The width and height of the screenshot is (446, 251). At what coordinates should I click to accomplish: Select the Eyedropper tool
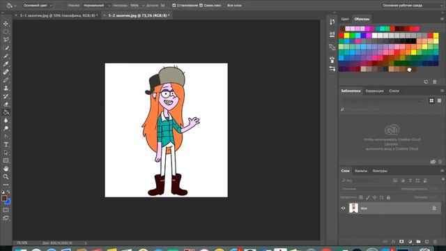(x=6, y=64)
